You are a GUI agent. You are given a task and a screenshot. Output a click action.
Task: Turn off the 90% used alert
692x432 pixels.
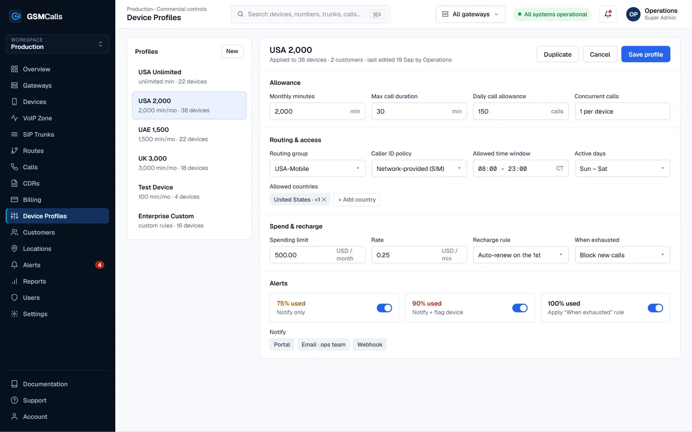520,308
